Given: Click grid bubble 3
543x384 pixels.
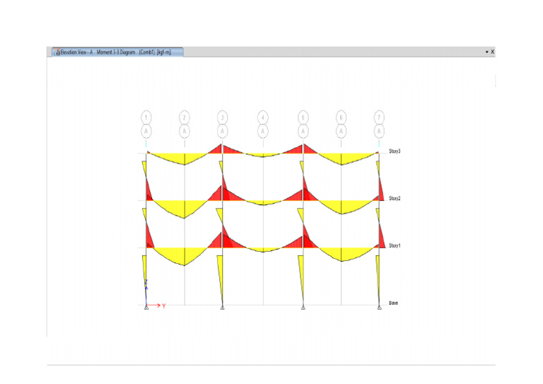Looking at the screenshot, I should (x=222, y=117).
